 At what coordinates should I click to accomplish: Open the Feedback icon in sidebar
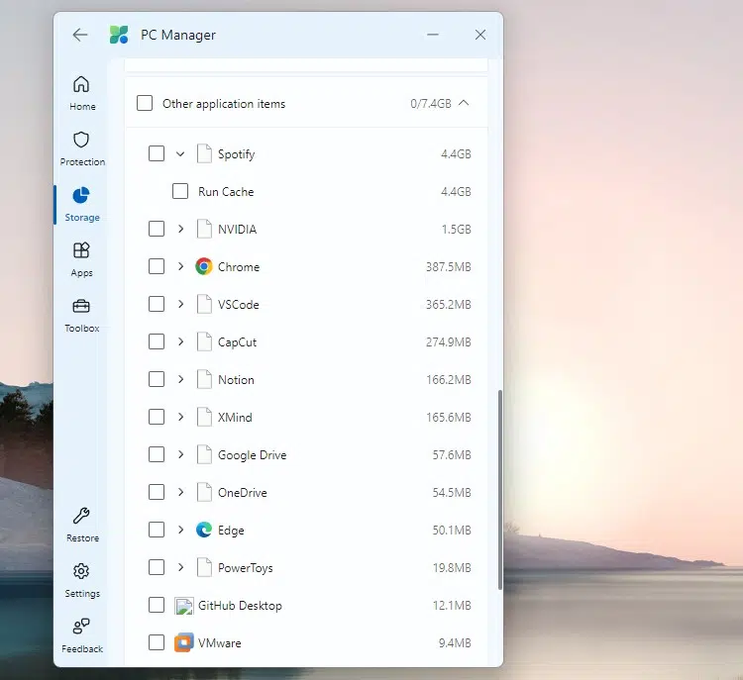[x=82, y=627]
